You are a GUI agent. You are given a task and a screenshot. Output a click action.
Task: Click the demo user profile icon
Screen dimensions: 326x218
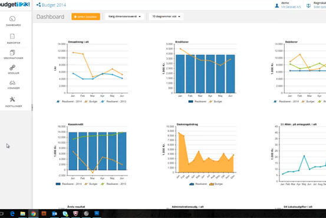click(276, 6)
